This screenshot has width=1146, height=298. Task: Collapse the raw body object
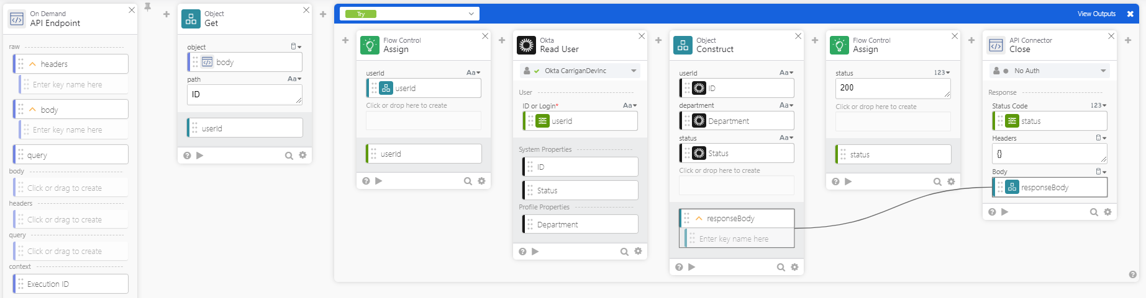33,110
